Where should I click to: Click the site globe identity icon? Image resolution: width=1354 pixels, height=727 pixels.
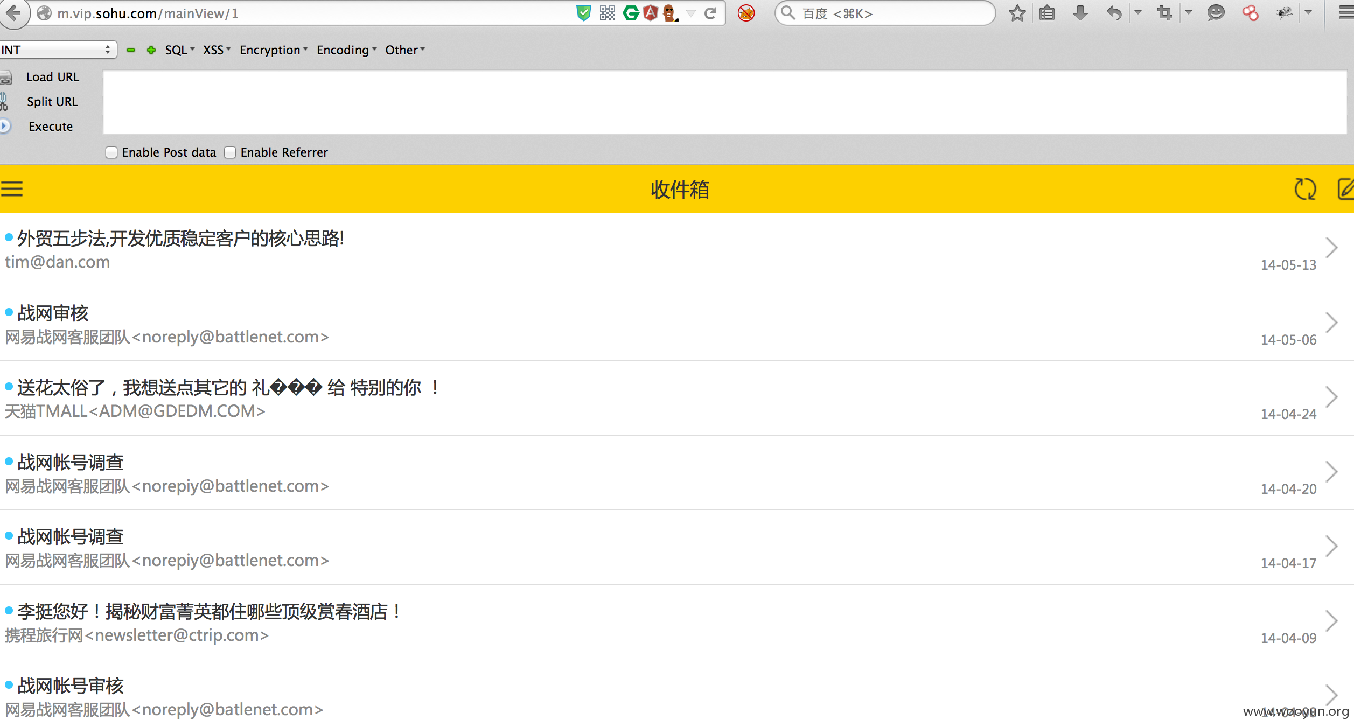click(x=44, y=13)
